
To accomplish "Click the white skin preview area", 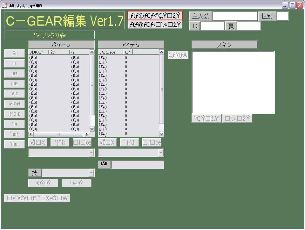I will pos(234,82).
